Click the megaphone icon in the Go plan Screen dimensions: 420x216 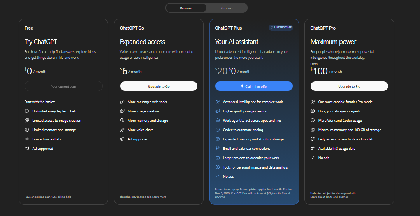(x=122, y=139)
